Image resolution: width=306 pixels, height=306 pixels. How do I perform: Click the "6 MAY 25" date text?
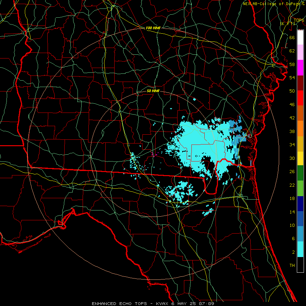point(184,304)
